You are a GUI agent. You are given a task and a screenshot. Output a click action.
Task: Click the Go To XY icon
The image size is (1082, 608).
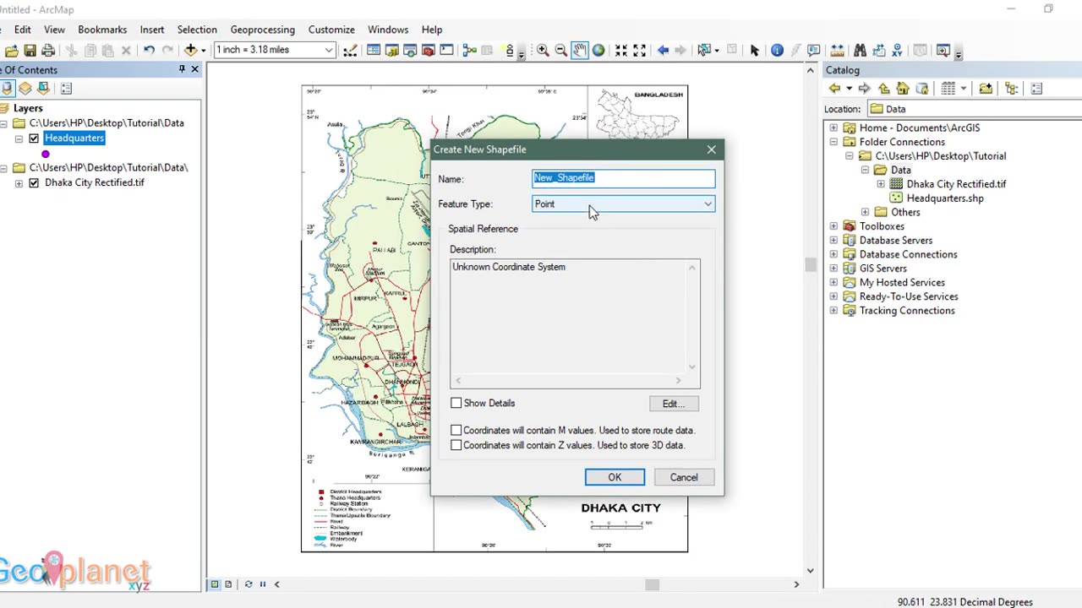click(897, 51)
